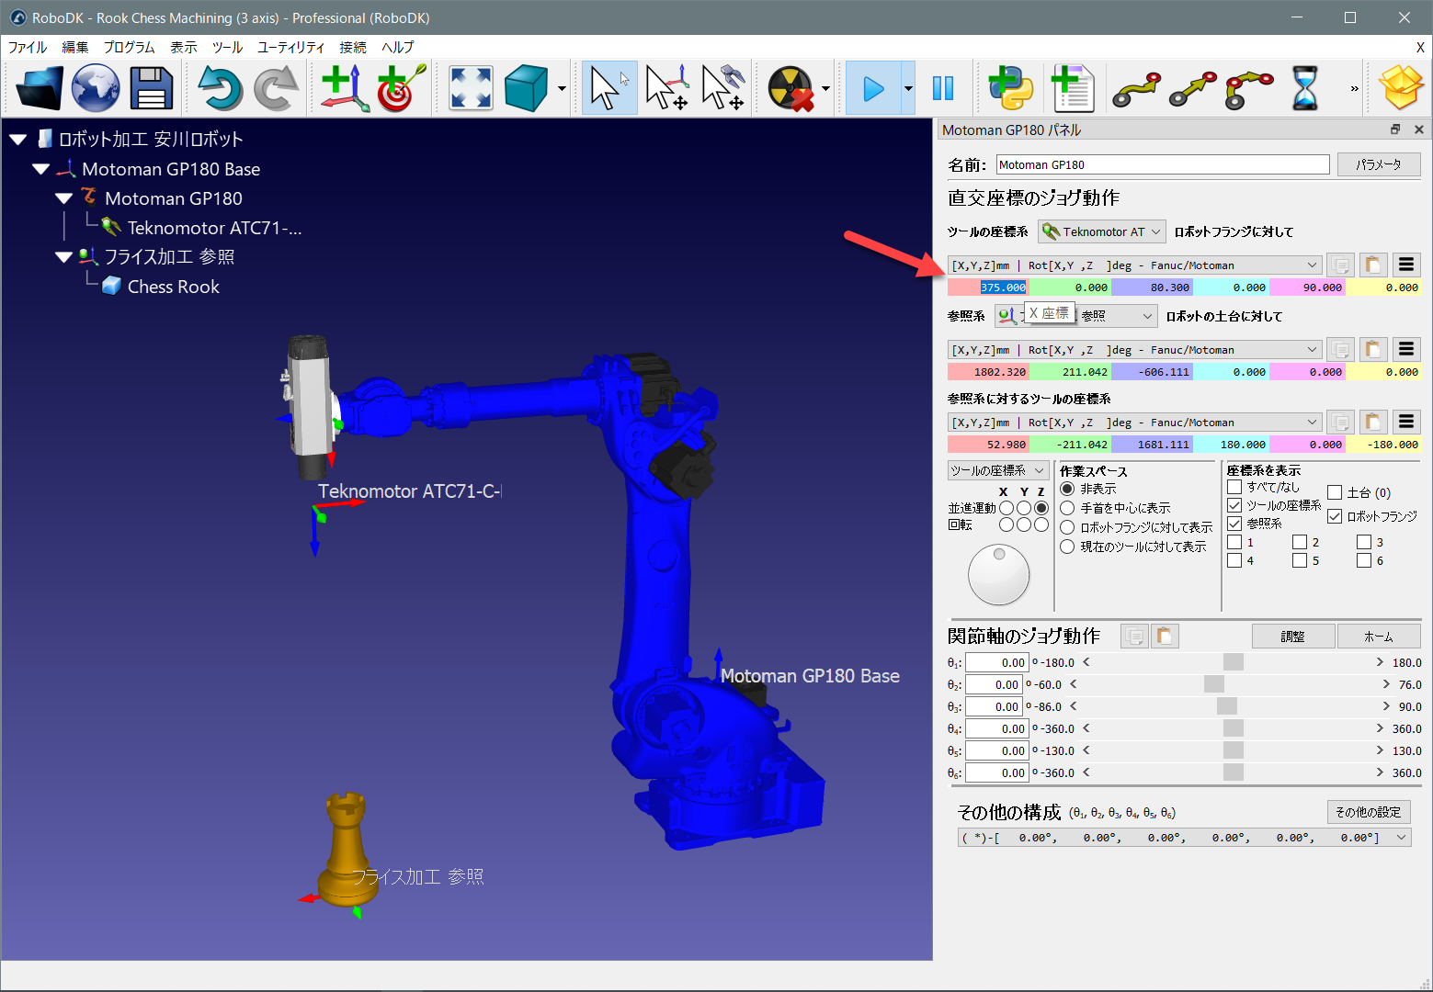Copy Cartesian jog tool-flange pose values
Viewport: 1433px width, 992px height.
(x=1341, y=265)
